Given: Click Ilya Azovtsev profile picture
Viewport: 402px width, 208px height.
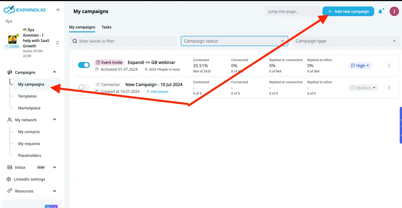Looking at the screenshot, I should [12, 39].
